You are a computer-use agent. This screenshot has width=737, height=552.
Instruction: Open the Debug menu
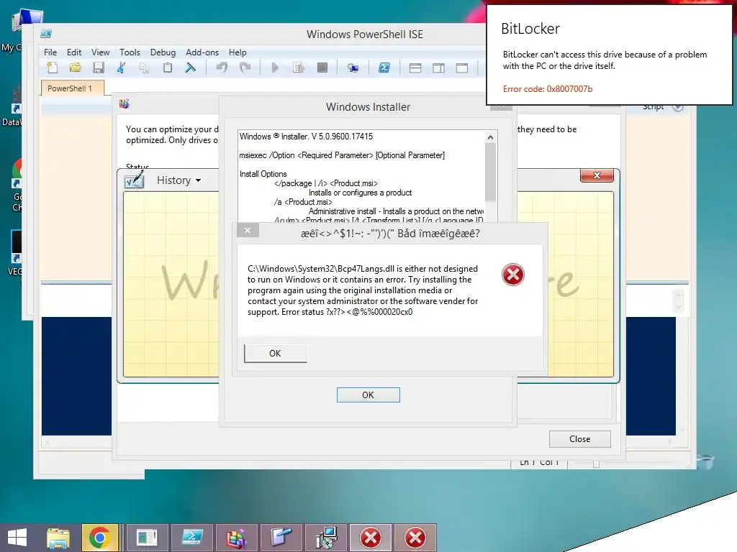[163, 52]
